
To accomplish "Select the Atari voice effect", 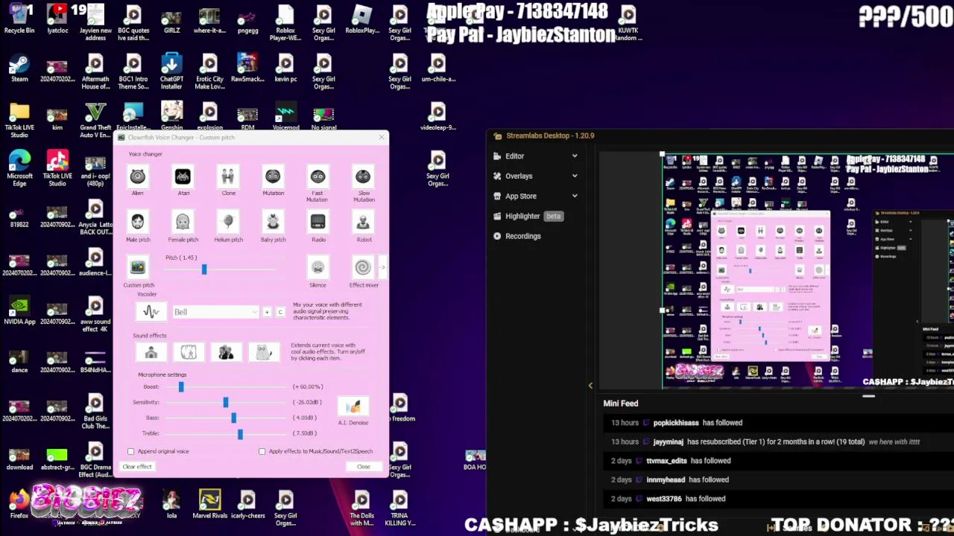I will 183,177.
